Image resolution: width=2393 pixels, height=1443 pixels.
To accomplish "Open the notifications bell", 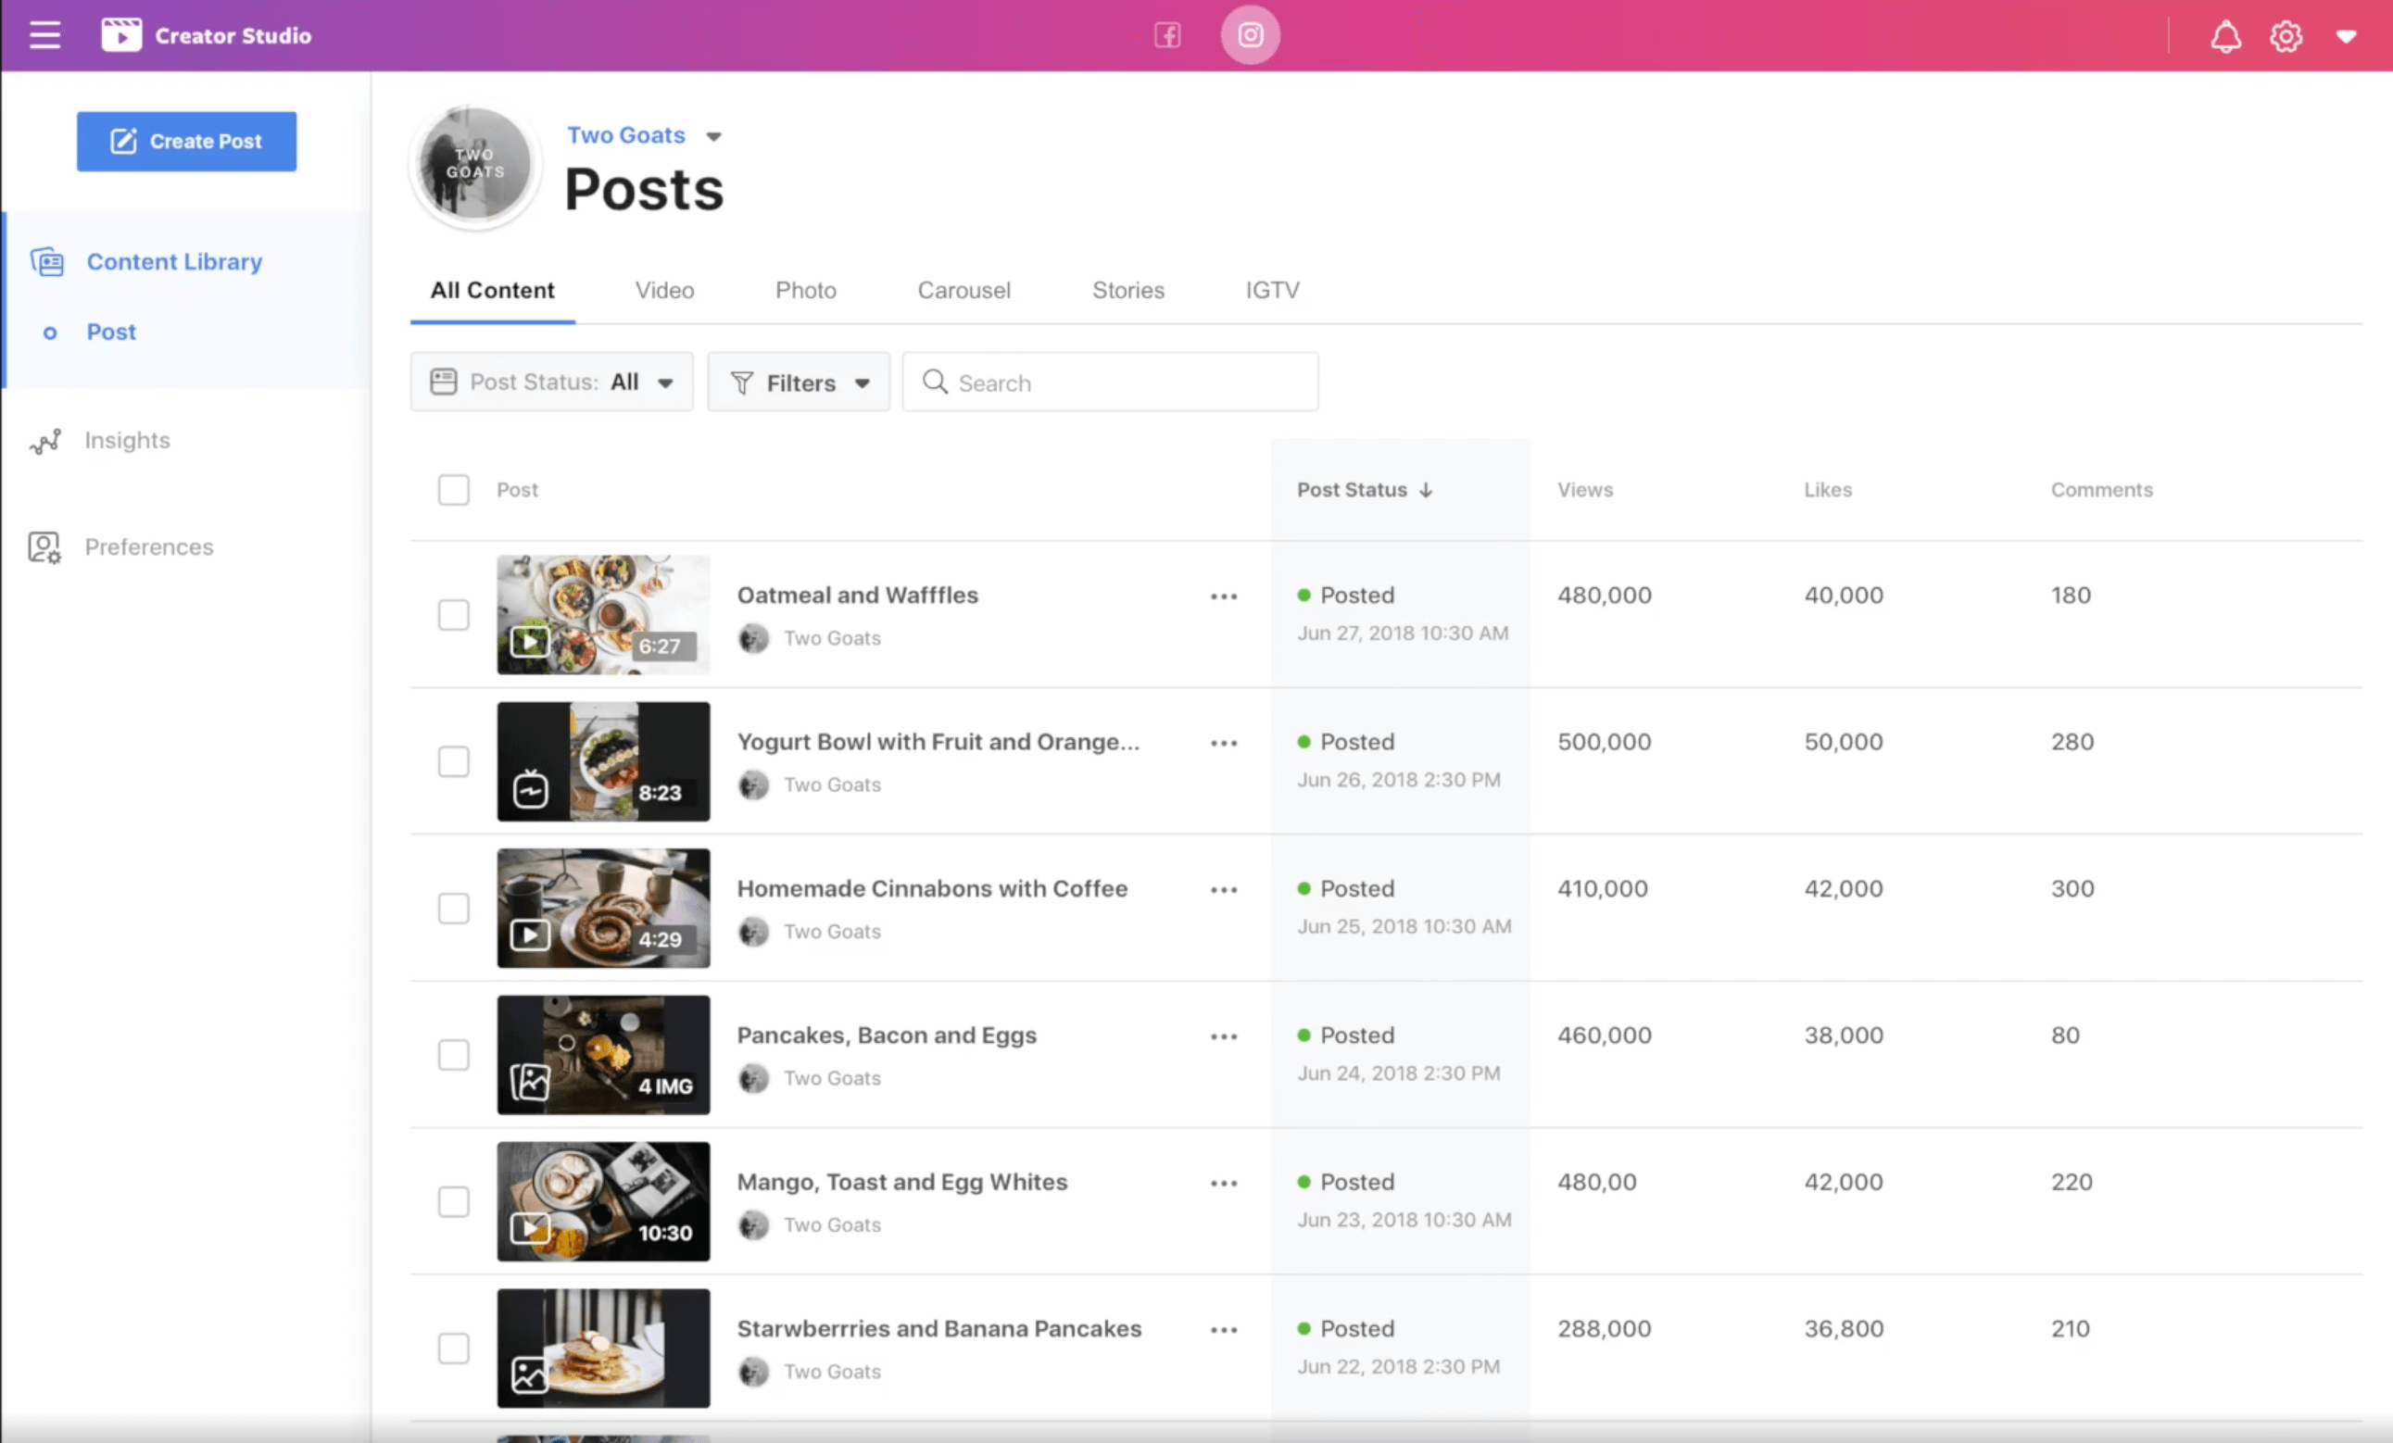I will coord(2225,36).
